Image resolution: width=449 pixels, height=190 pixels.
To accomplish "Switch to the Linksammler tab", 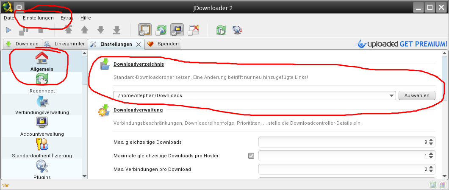I will pos(65,44).
